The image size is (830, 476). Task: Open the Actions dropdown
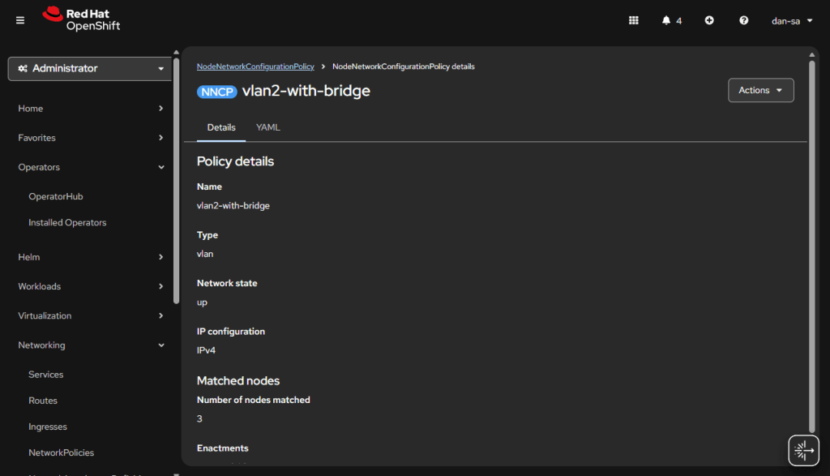(x=760, y=90)
